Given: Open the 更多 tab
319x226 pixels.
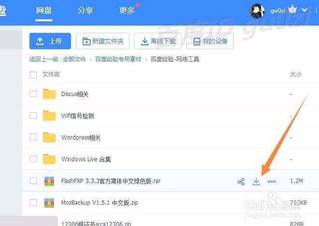Looking at the screenshot, I should click(x=127, y=11).
